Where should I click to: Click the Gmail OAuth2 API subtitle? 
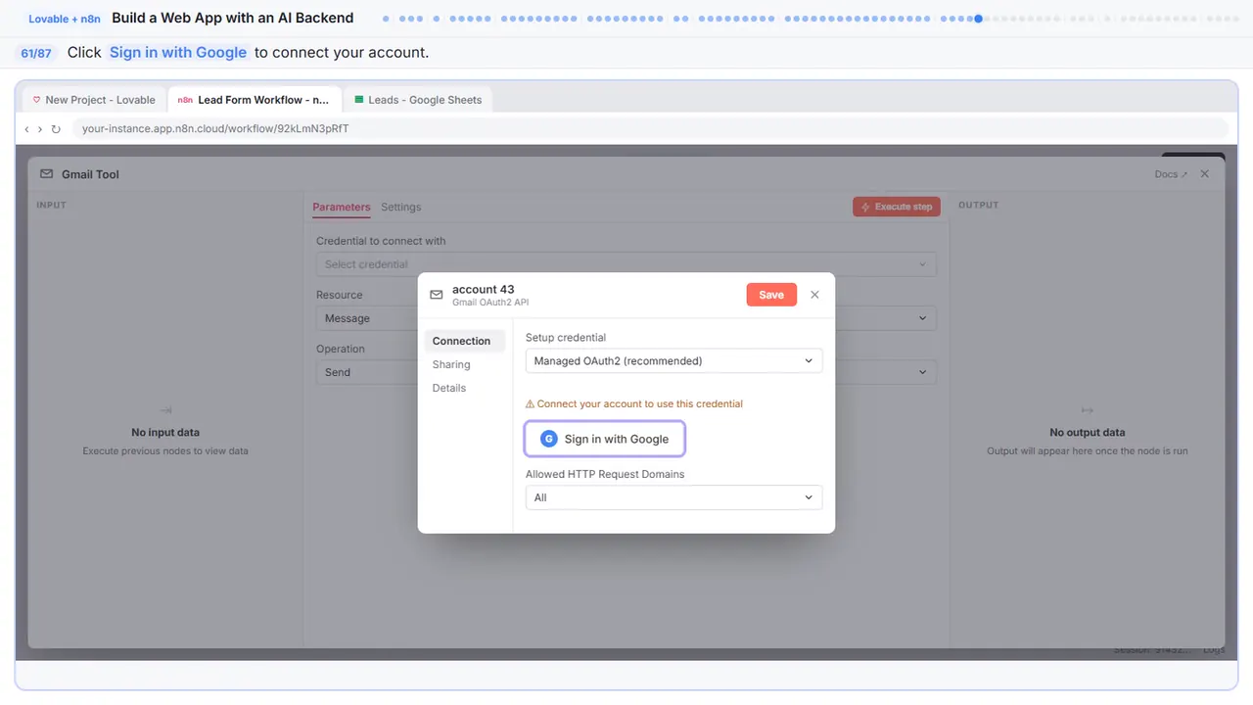click(x=490, y=303)
